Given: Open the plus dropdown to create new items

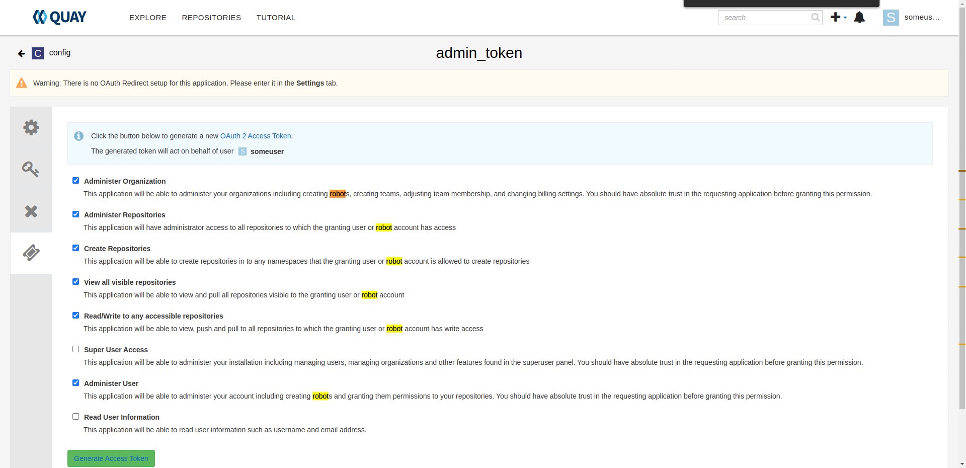Looking at the screenshot, I should pyautogui.click(x=837, y=17).
